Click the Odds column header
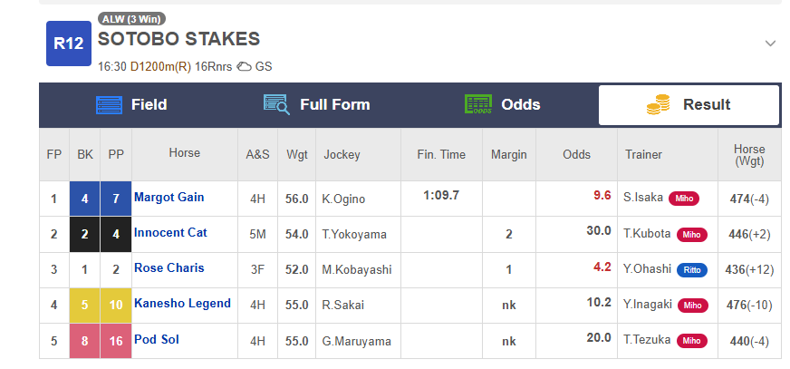Screen dimensions: 790x369 pyautogui.click(x=576, y=154)
